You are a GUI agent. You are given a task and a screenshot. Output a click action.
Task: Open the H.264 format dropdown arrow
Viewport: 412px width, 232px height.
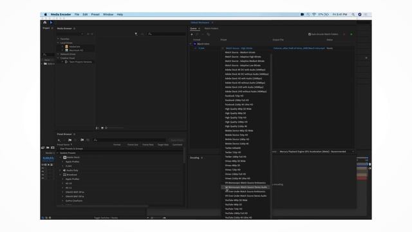point(196,48)
